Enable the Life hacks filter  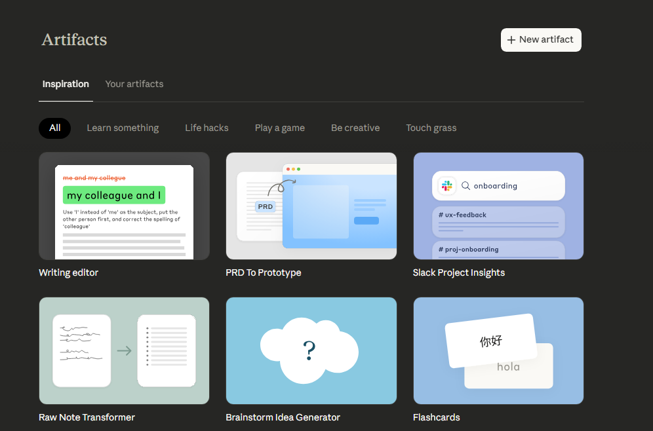click(207, 128)
